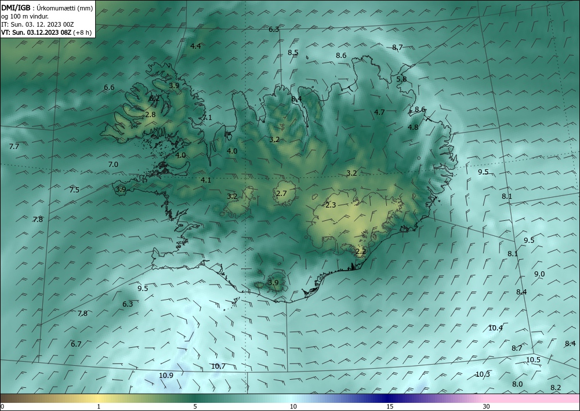Click the 'IT: Sun. 03. 12. 2023 00Z' line
Screen dimensions: 580x411
coord(37,24)
